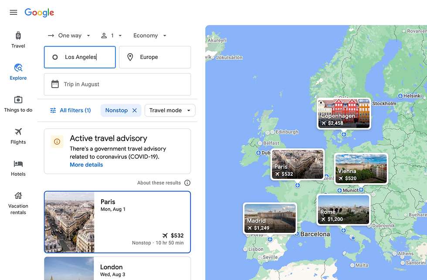
Task: Click the Jökulsárlón map label
Action: coord(229,58)
